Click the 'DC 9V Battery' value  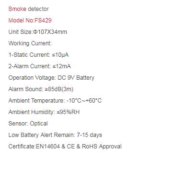click(x=76, y=78)
